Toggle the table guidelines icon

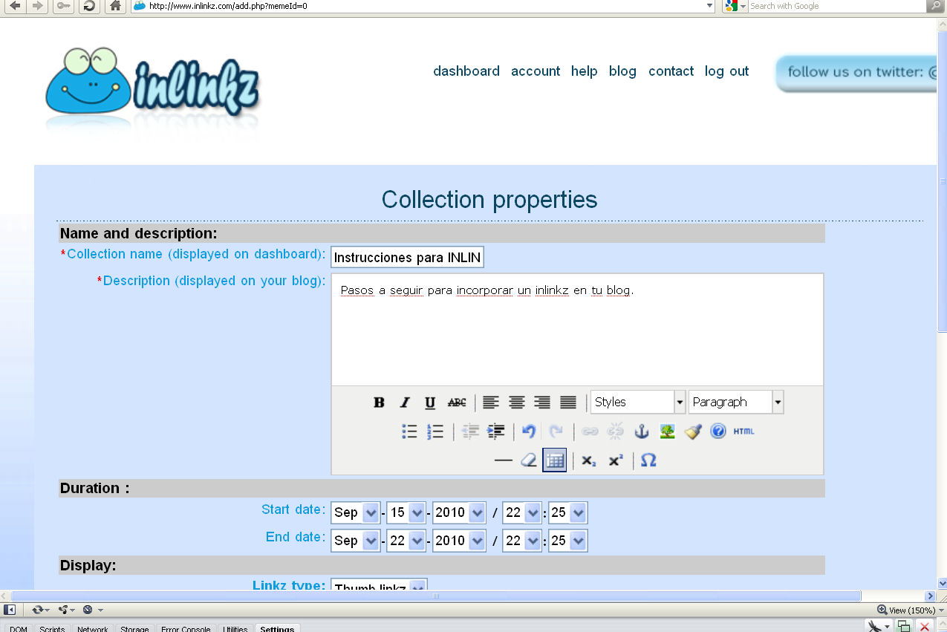[554, 460]
